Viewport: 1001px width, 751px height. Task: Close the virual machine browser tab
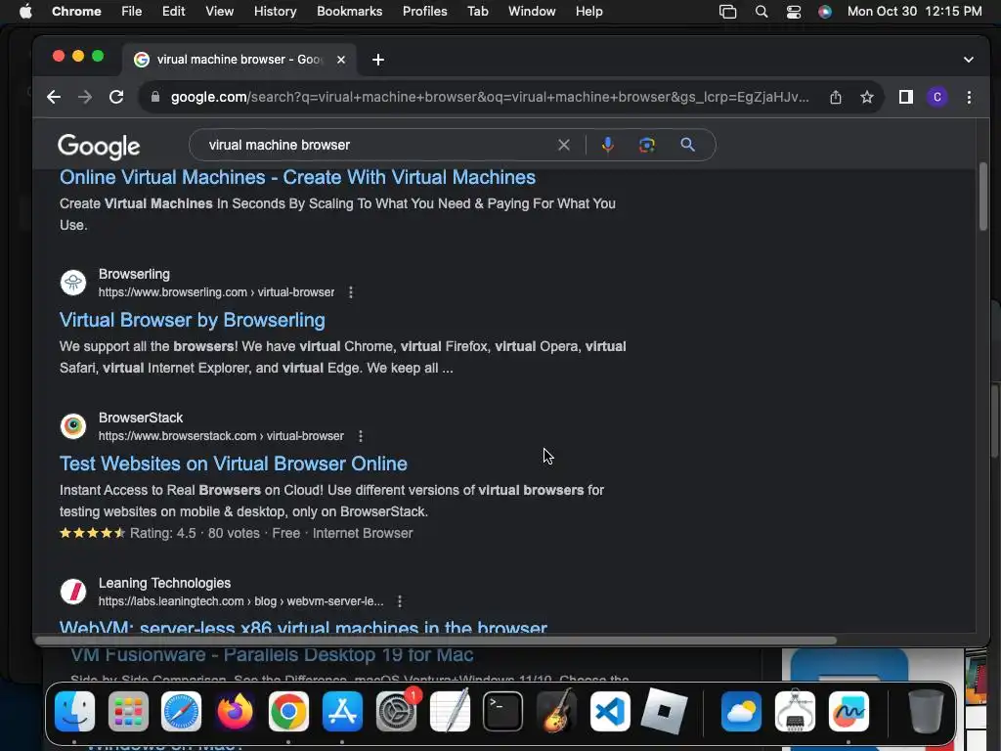coord(341,60)
